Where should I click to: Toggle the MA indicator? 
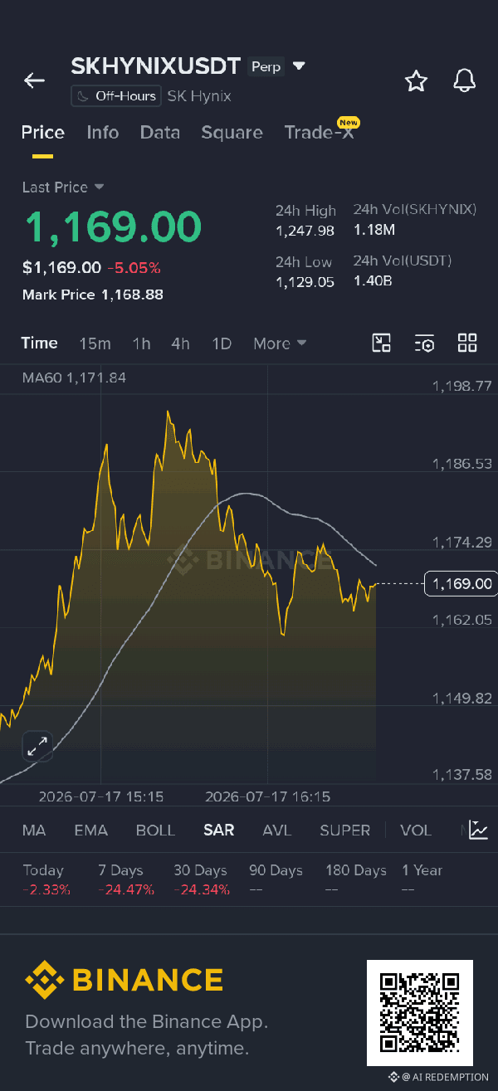click(x=34, y=830)
